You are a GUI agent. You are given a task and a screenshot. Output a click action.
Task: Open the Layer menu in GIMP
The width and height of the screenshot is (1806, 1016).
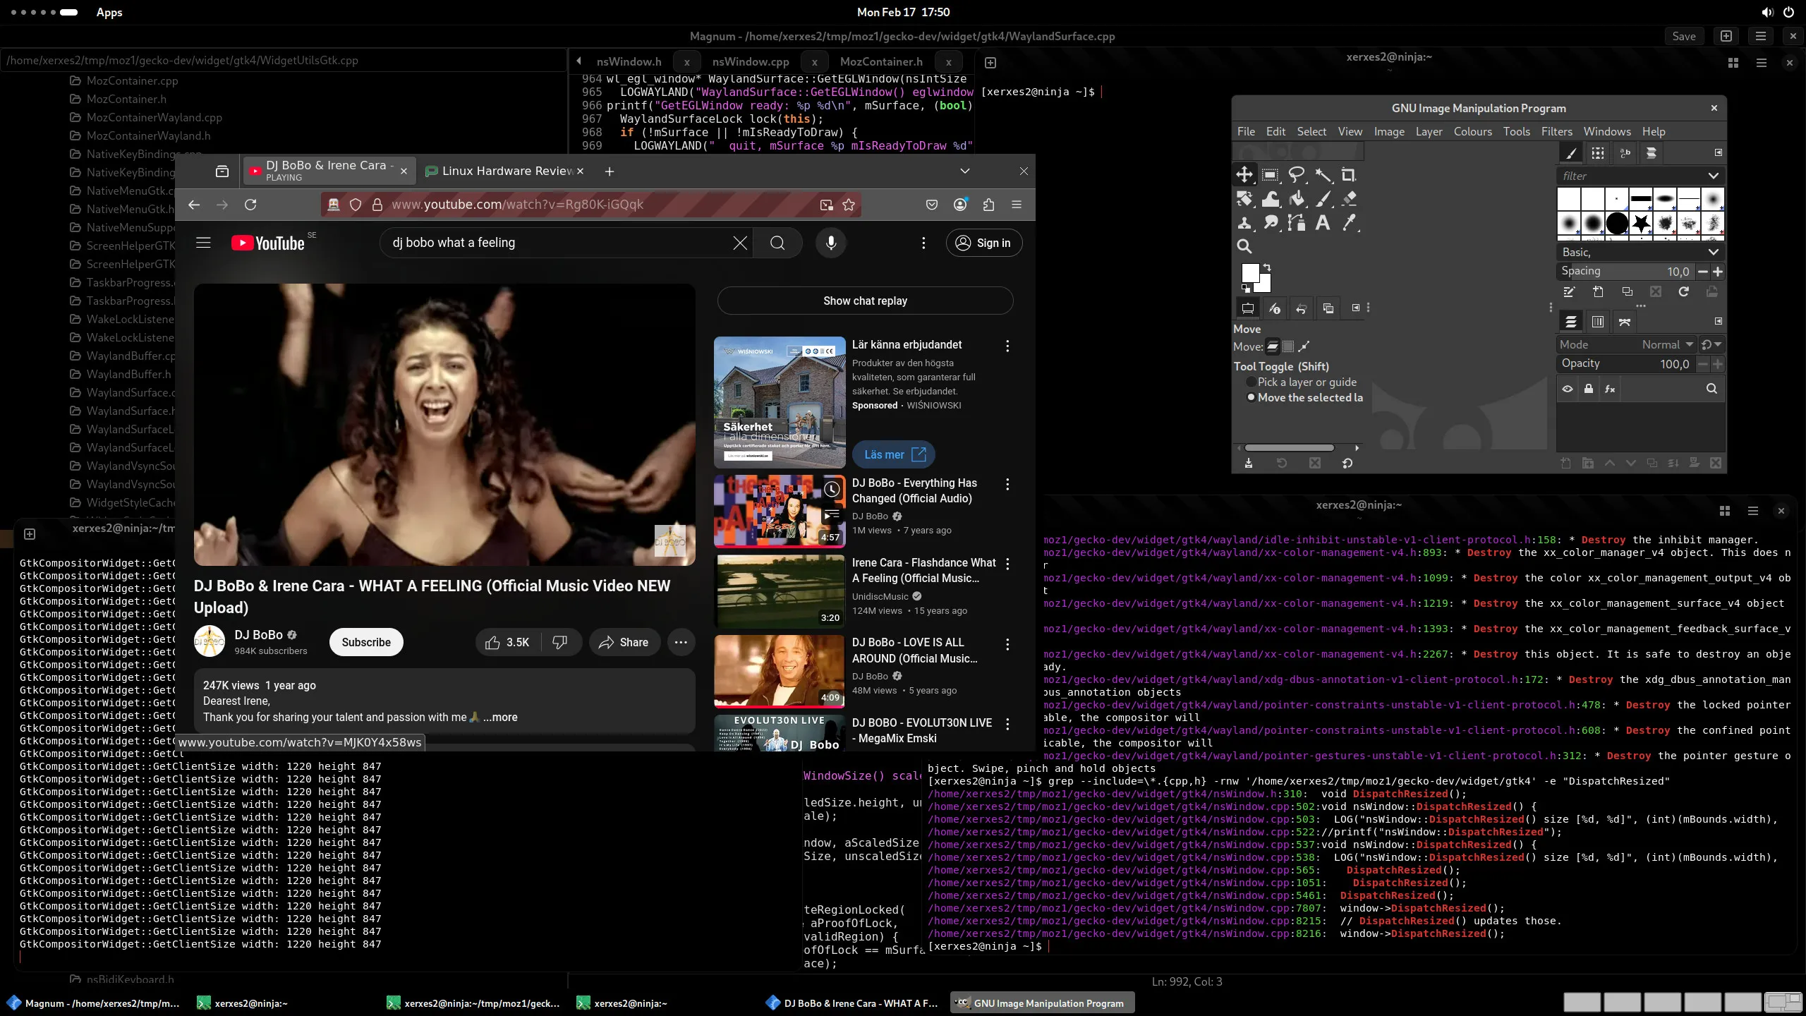[x=1429, y=131]
